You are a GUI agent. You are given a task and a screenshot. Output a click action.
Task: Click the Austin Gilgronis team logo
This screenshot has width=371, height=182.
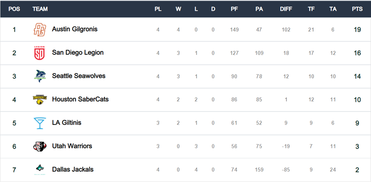(40, 30)
